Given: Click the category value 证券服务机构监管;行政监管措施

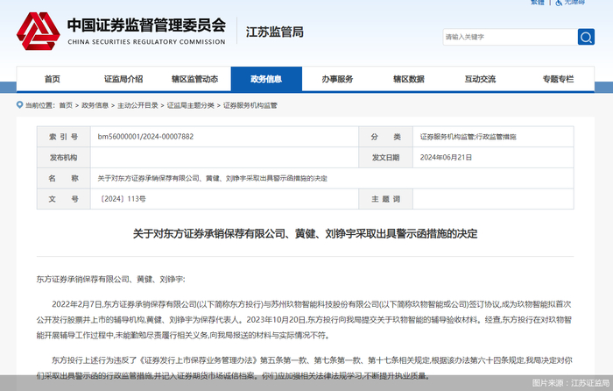Looking at the screenshot, I should point(468,137).
